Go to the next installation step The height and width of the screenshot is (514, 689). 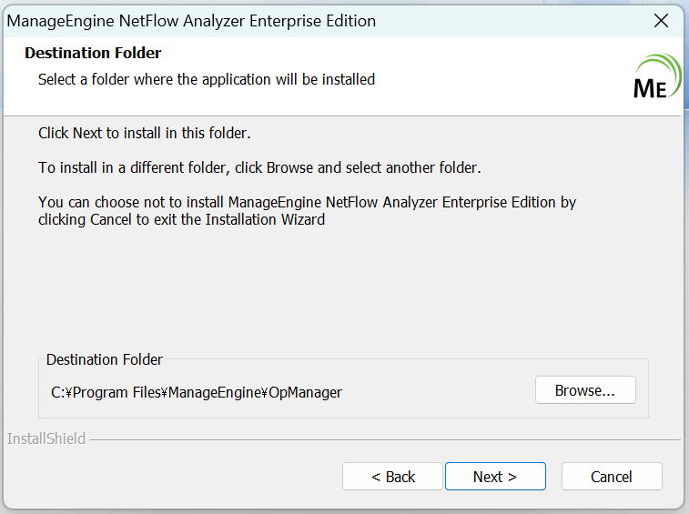coord(495,476)
